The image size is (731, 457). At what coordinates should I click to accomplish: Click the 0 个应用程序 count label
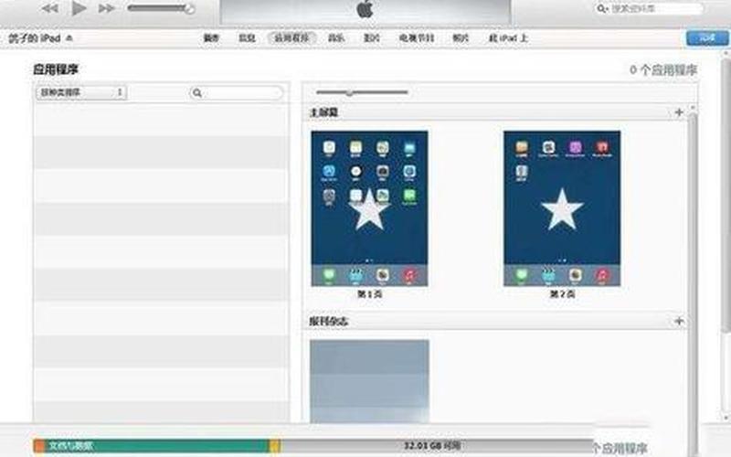point(663,70)
